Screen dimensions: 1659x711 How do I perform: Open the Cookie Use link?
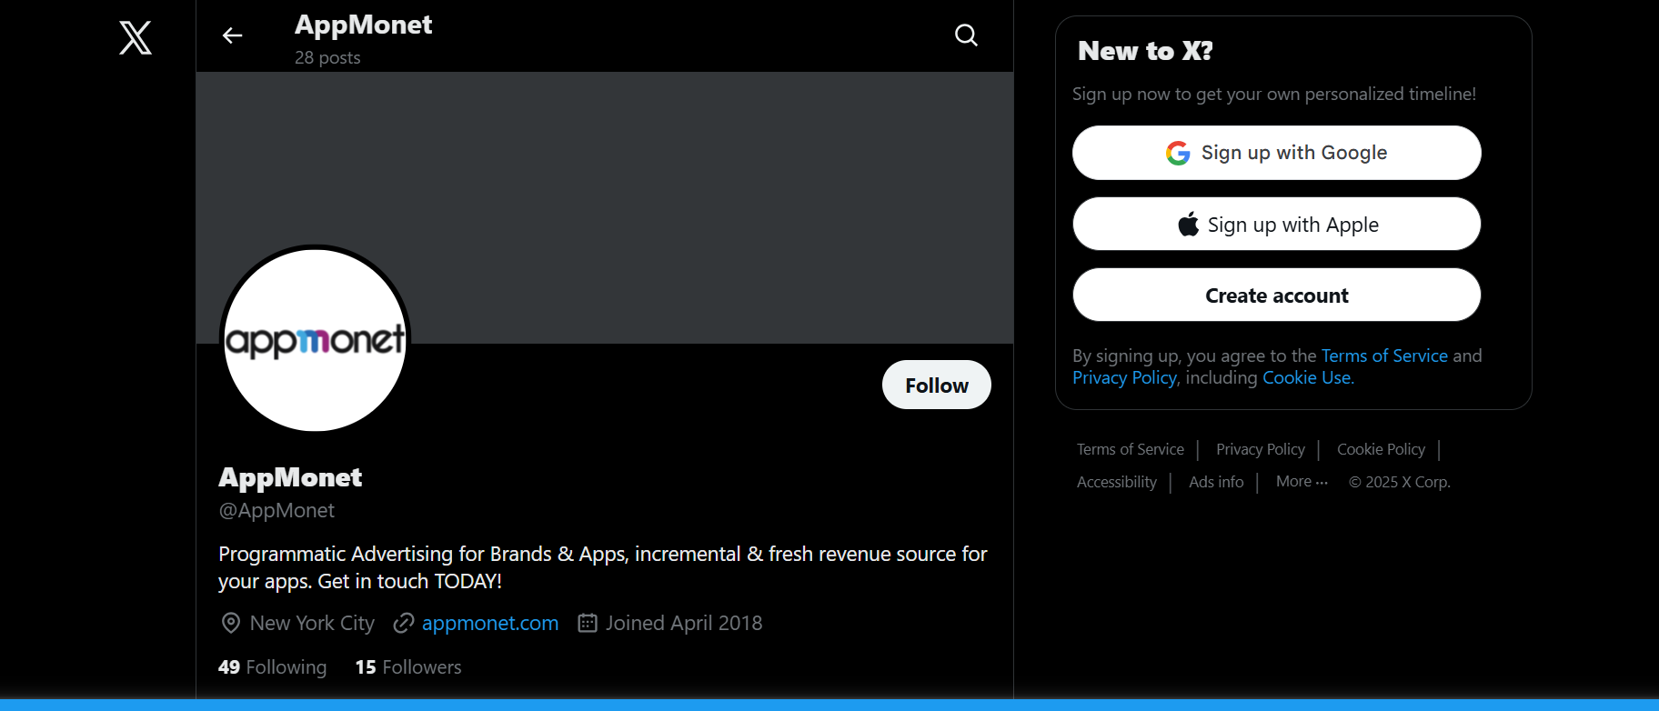point(1308,377)
